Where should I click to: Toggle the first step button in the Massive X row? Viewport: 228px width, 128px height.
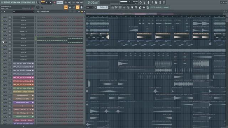tap(38, 35)
